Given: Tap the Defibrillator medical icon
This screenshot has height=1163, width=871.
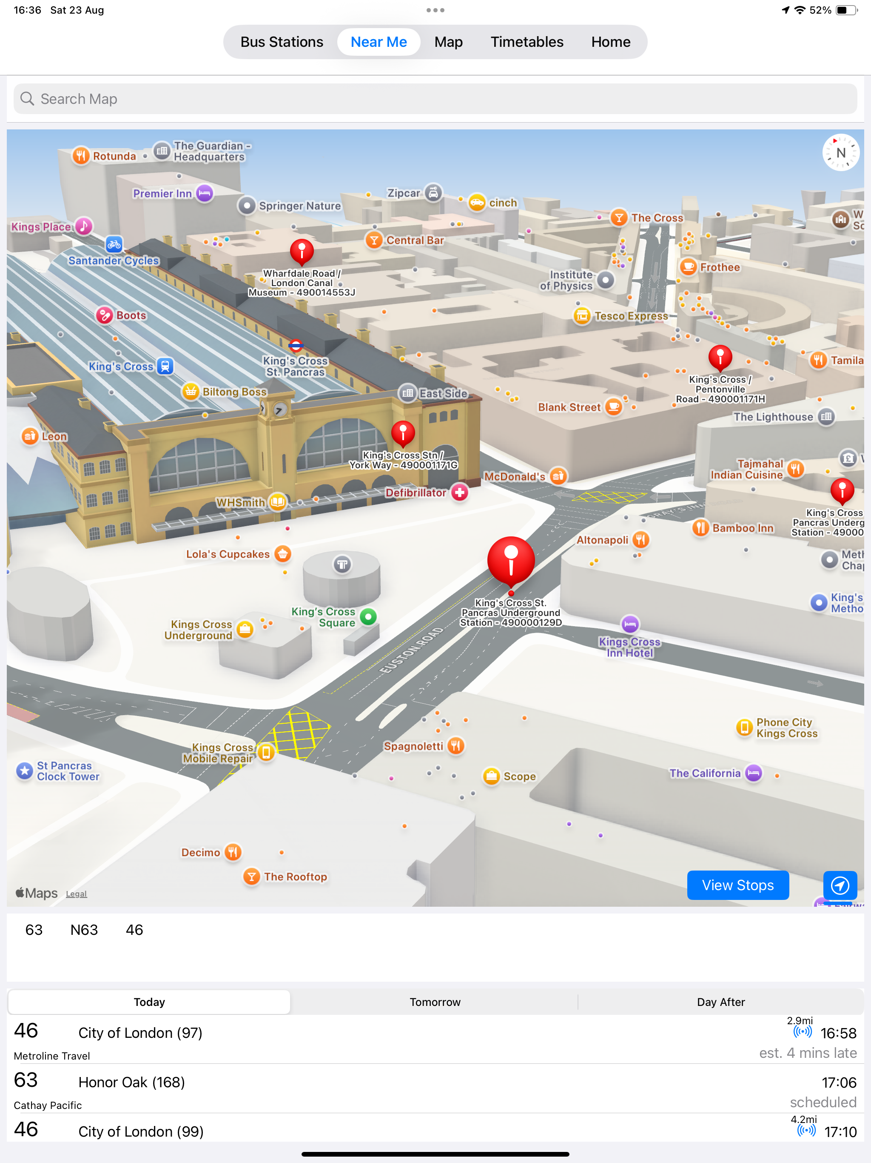Looking at the screenshot, I should (460, 493).
